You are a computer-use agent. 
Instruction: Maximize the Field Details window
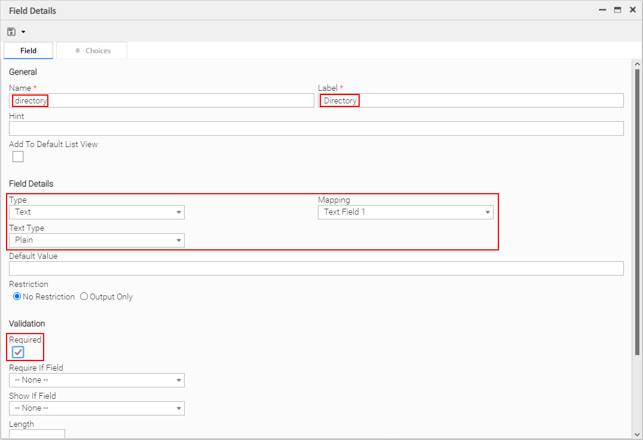click(617, 10)
